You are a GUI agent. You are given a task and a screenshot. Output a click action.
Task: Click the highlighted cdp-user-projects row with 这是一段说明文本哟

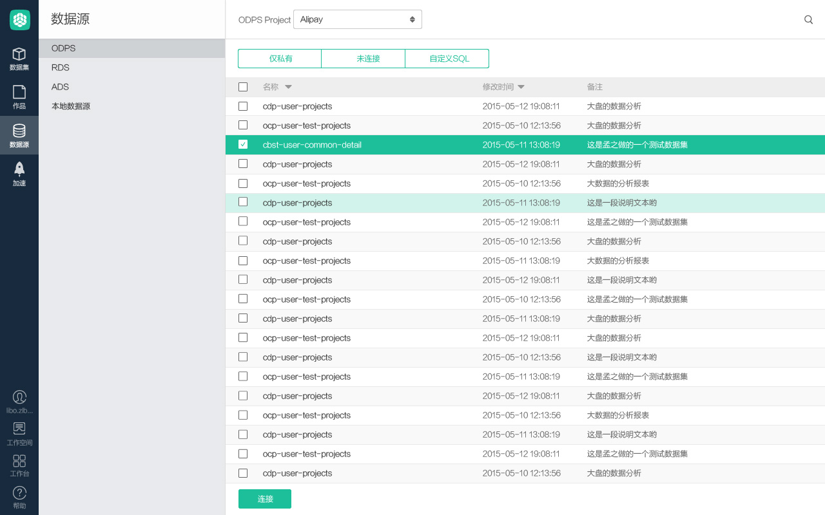click(x=412, y=203)
